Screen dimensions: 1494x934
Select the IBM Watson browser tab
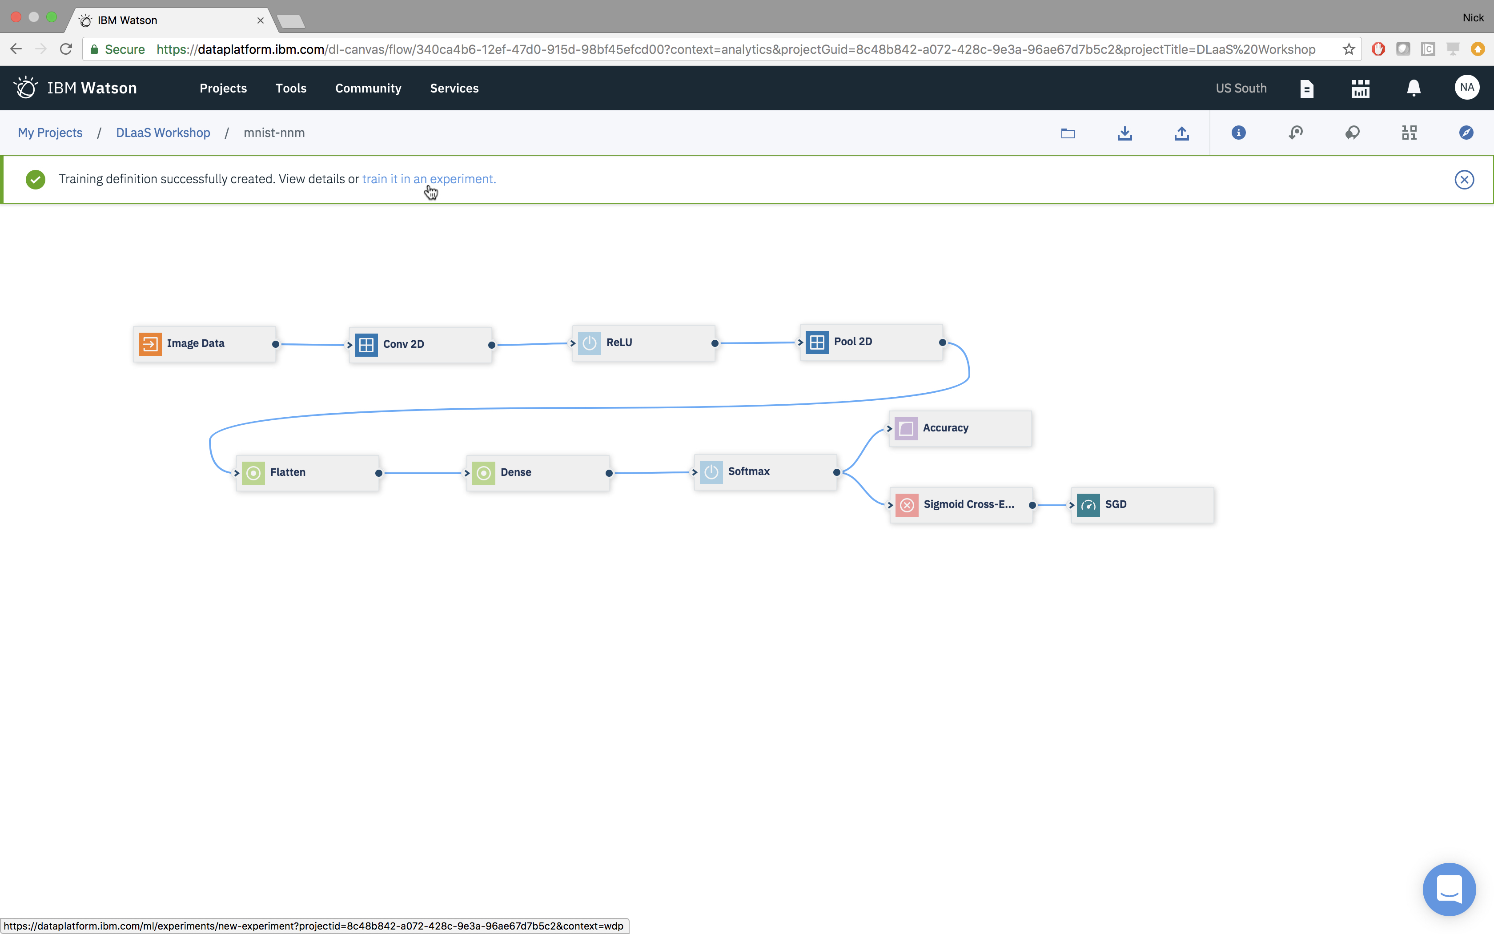tap(171, 20)
